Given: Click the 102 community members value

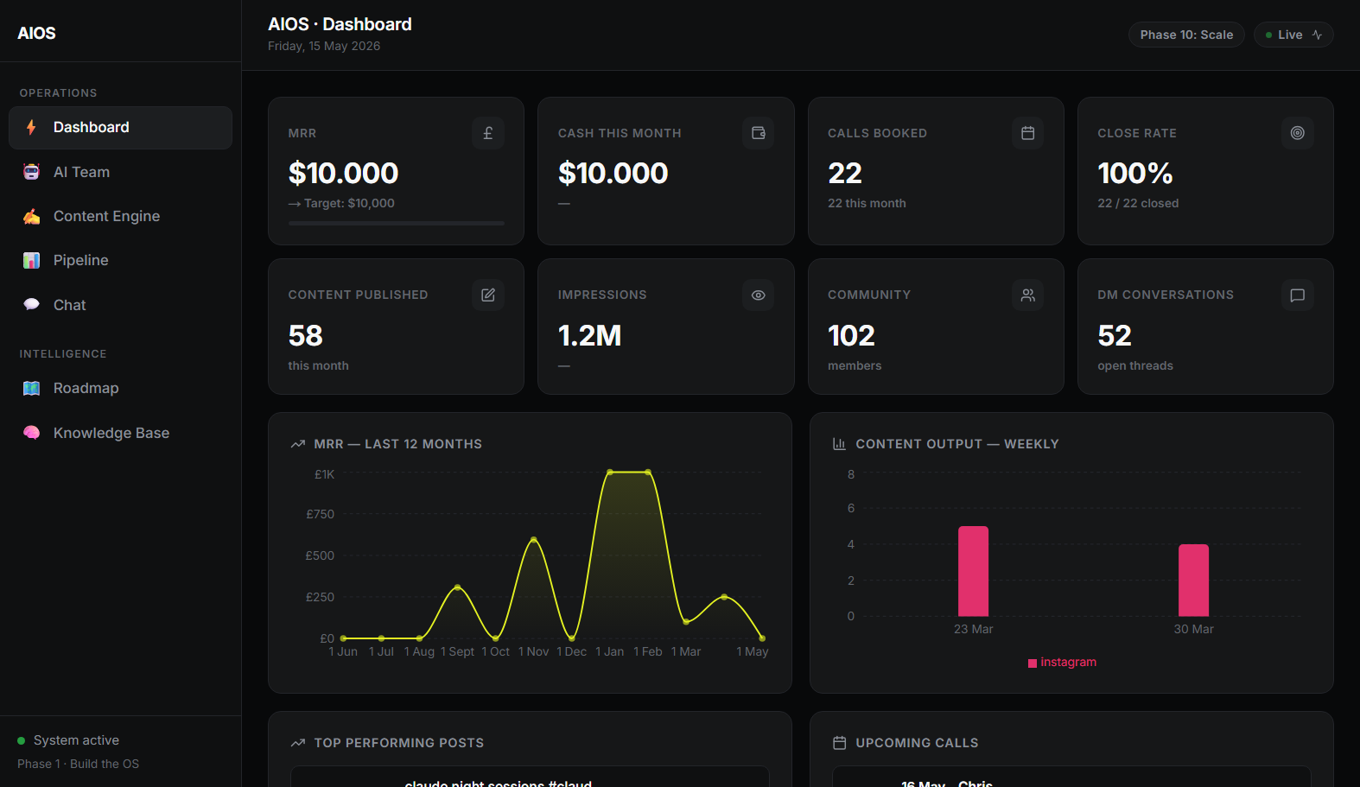Looking at the screenshot, I should [851, 335].
